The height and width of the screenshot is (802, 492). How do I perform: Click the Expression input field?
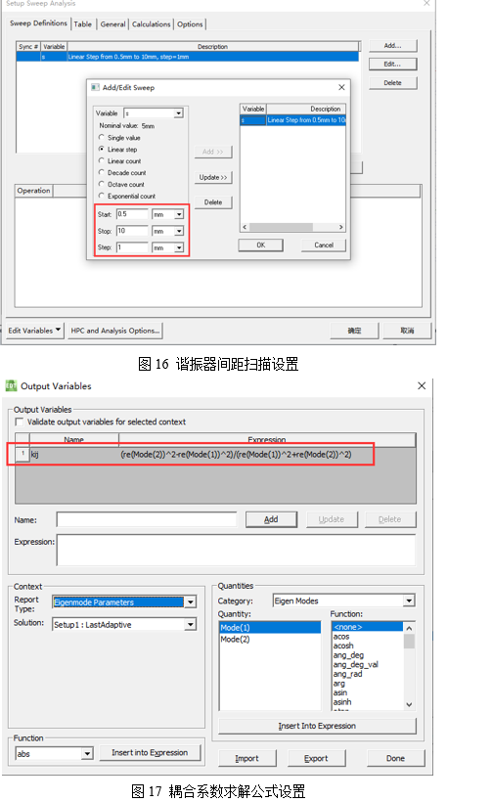click(x=236, y=550)
